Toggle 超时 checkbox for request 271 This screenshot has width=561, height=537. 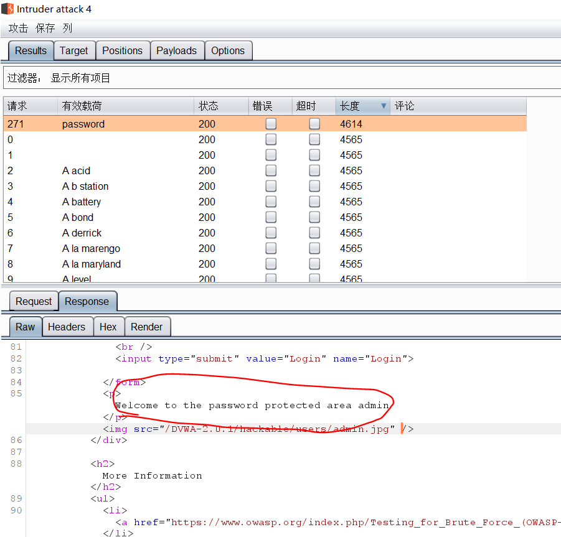[x=314, y=124]
